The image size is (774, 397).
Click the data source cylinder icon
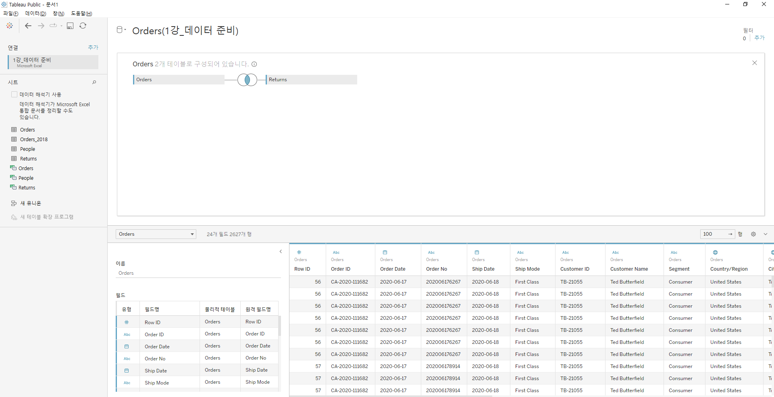(119, 30)
